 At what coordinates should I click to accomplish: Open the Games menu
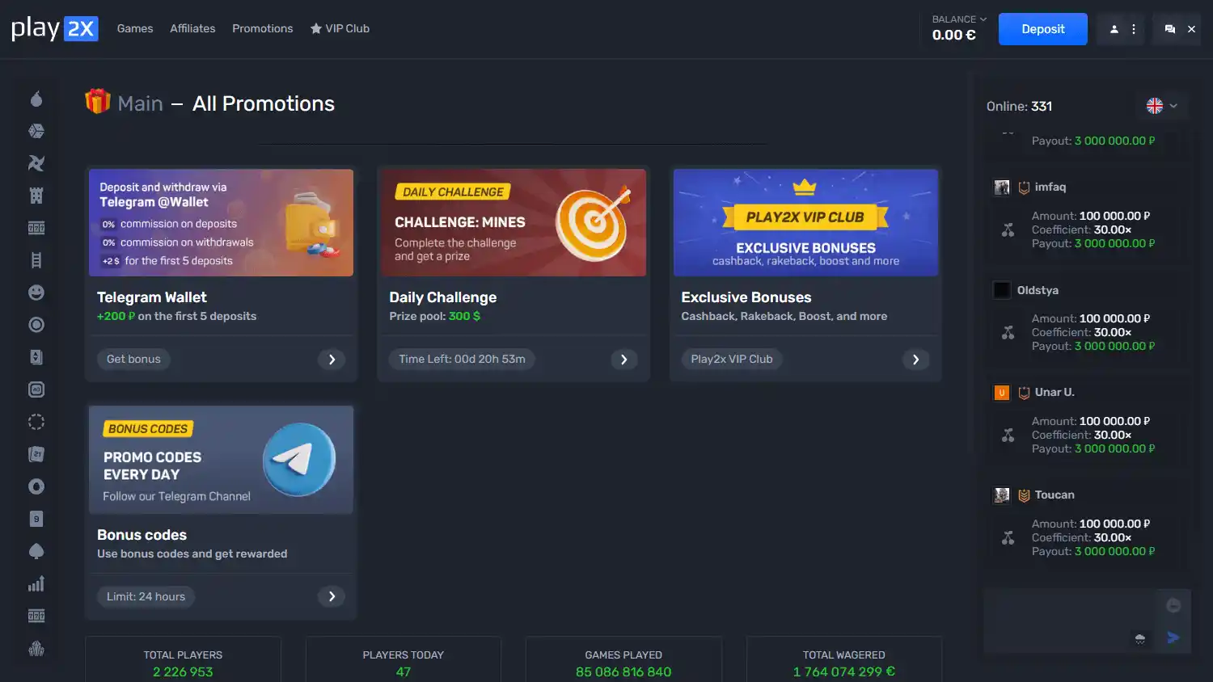click(x=135, y=28)
